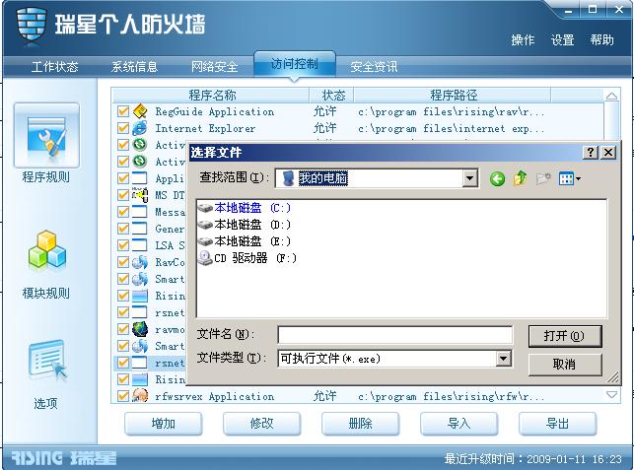Toggle the Messa row checkbox
This screenshot has height=470, width=634.
coord(123,212)
